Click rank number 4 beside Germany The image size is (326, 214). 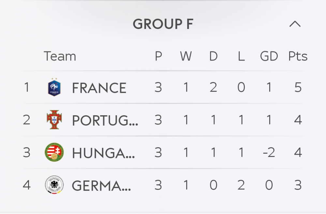(27, 185)
